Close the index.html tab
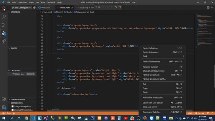The image size is (215, 121). (72, 8)
